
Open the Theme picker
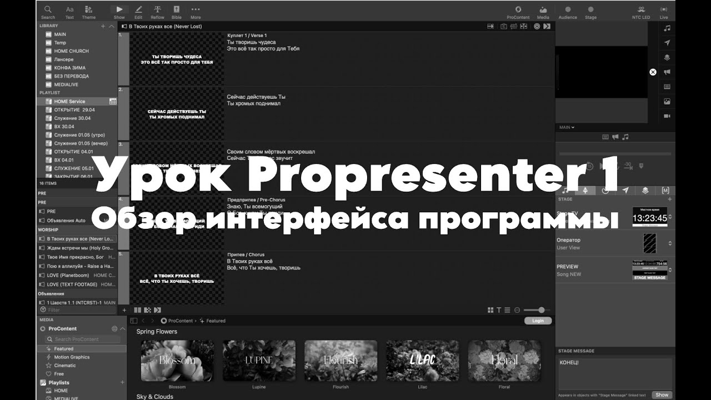tap(88, 12)
